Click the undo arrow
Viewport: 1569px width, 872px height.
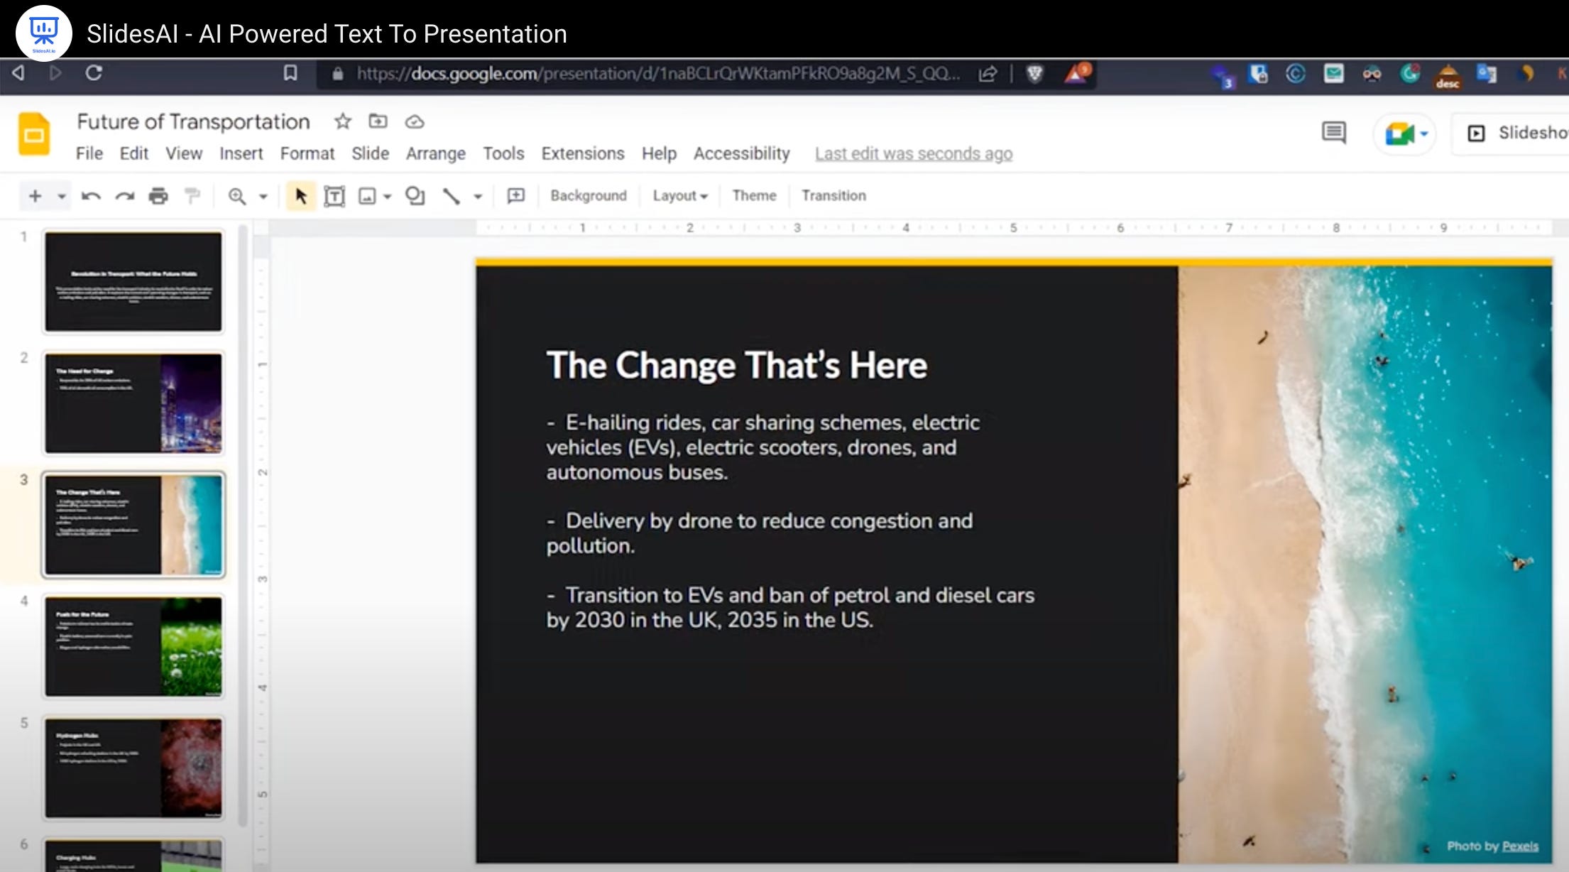(x=91, y=196)
